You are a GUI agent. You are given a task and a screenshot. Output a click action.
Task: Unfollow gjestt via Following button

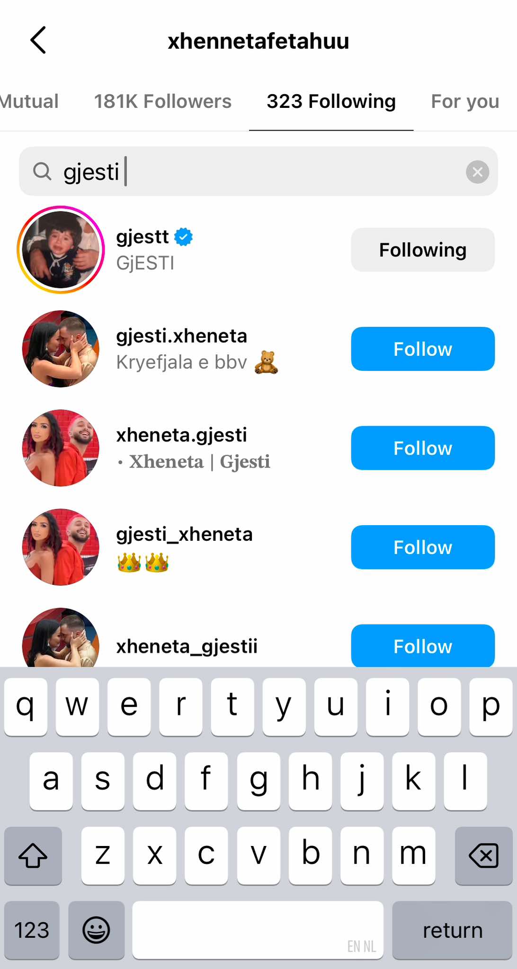(422, 250)
